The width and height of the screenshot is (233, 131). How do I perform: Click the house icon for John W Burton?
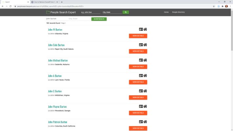click(145, 29)
